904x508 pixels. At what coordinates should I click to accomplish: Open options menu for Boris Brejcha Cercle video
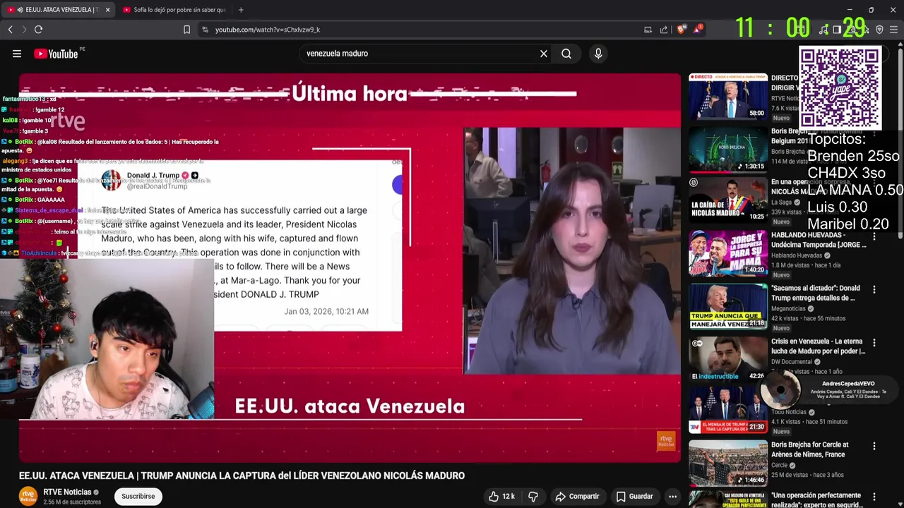point(874,446)
